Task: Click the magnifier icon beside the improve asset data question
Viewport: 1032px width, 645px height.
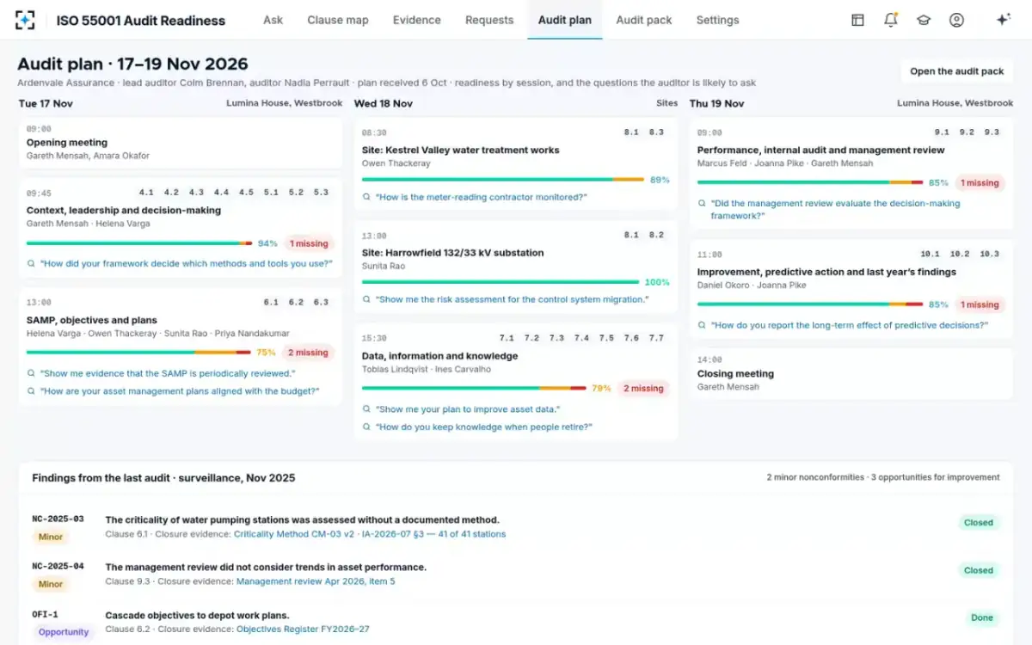Action: pos(367,409)
